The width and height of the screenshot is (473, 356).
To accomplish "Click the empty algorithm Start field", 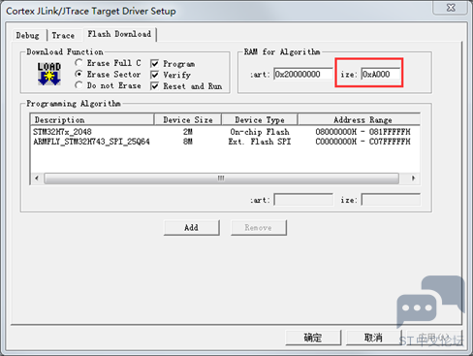I will pyautogui.click(x=303, y=200).
